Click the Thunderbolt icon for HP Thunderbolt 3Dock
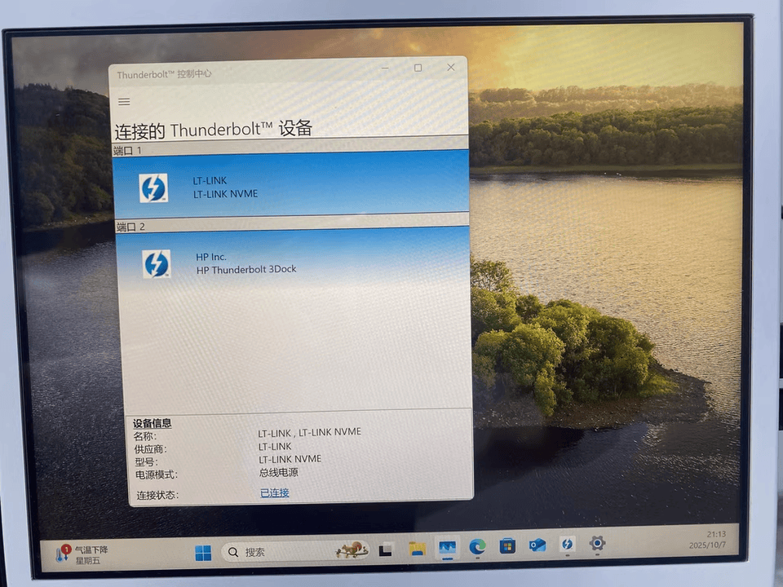 point(157,263)
